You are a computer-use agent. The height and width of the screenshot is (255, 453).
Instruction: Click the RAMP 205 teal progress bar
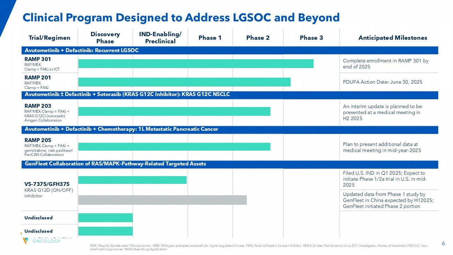coord(174,147)
